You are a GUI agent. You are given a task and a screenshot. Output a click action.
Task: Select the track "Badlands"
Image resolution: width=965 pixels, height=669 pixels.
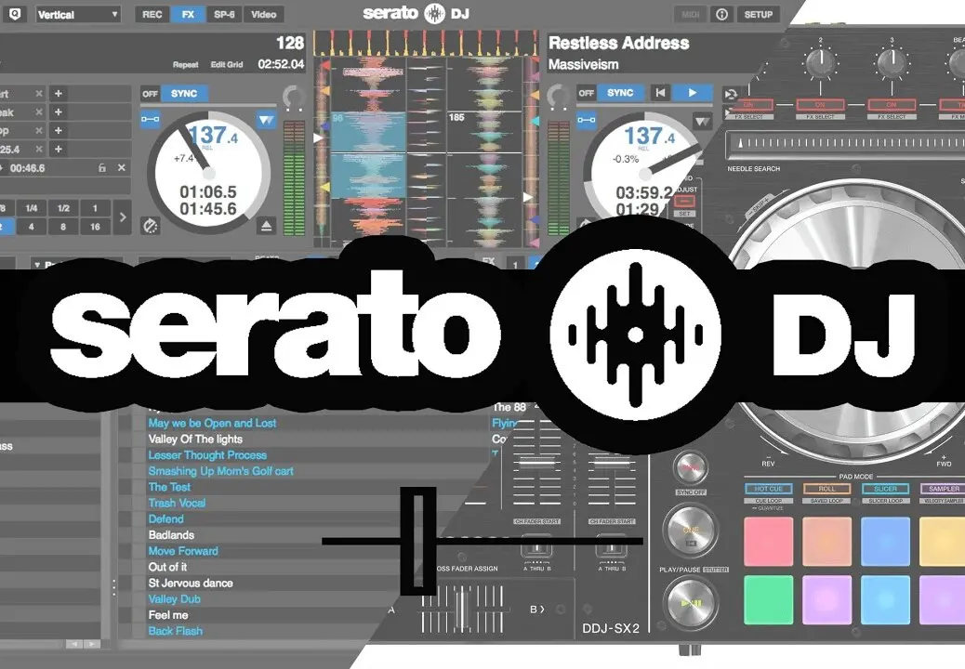coord(171,535)
